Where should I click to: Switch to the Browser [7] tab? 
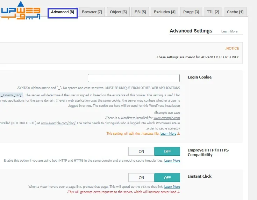[x=92, y=12]
